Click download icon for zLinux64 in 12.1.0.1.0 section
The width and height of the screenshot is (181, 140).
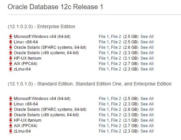10,131
